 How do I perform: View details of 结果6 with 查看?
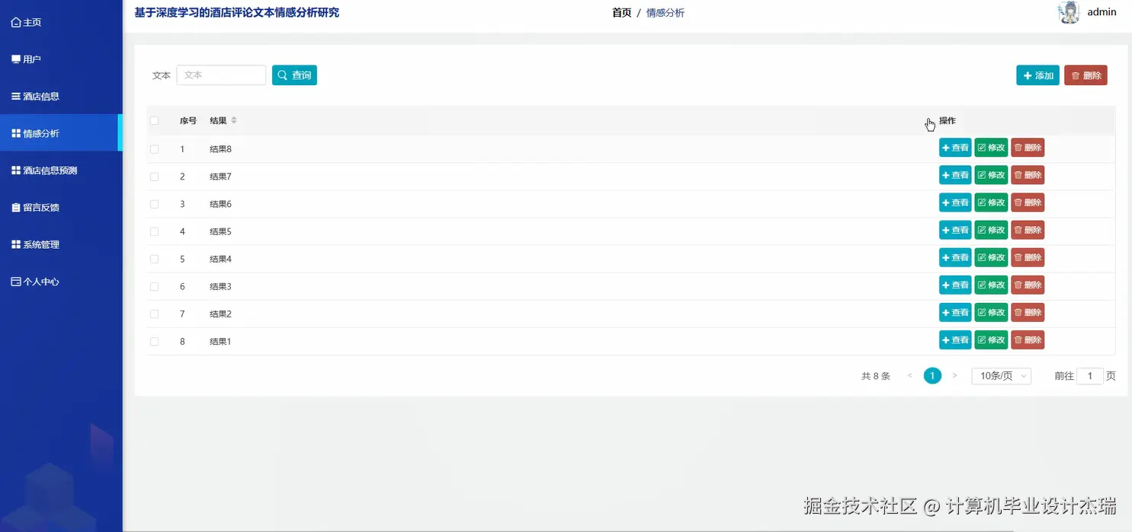(x=955, y=202)
